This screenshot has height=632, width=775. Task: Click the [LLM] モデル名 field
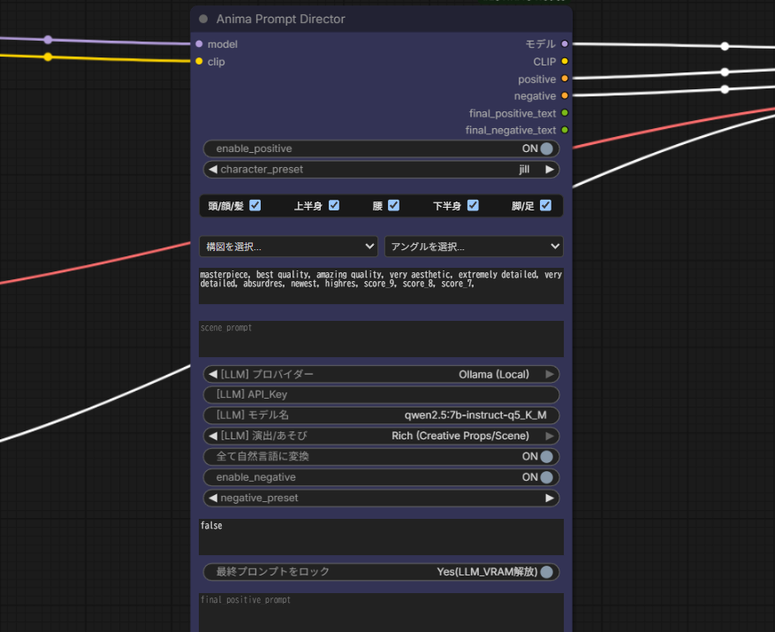pos(381,415)
